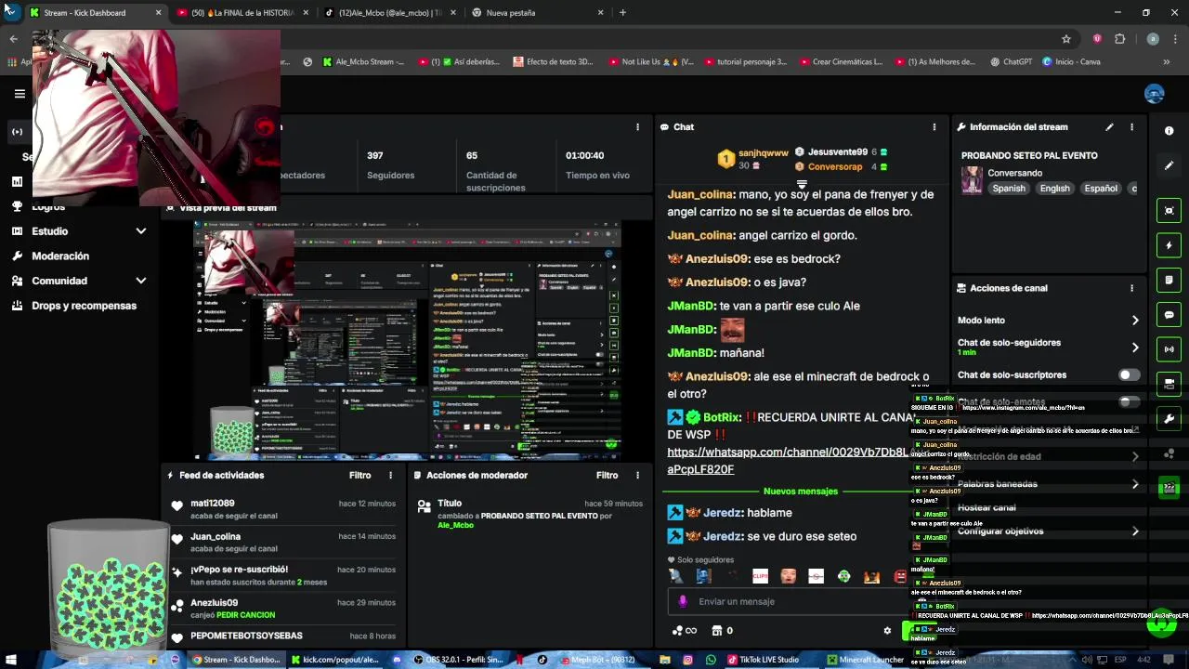1189x669 pixels.
Task: Click Jeredz username in hablame message
Action: (721, 513)
